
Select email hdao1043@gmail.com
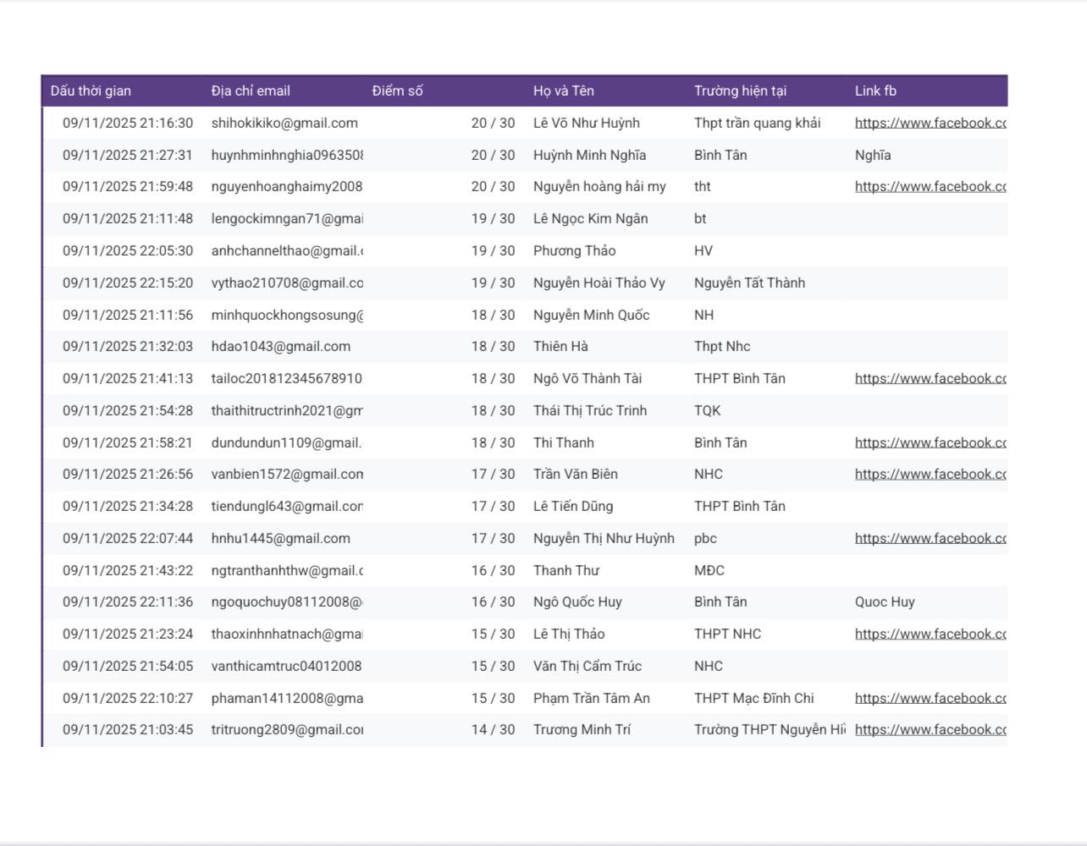point(281,346)
